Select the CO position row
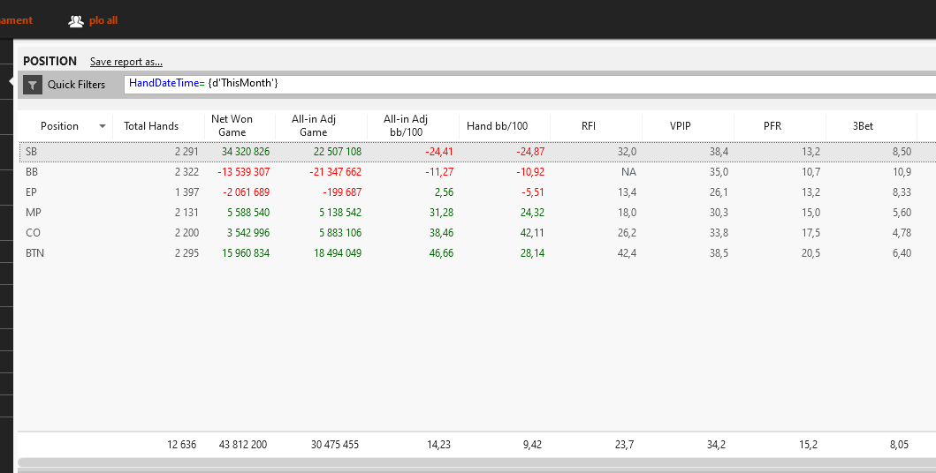This screenshot has height=473, width=936. (x=477, y=233)
